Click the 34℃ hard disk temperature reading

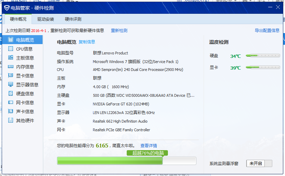(236, 56)
